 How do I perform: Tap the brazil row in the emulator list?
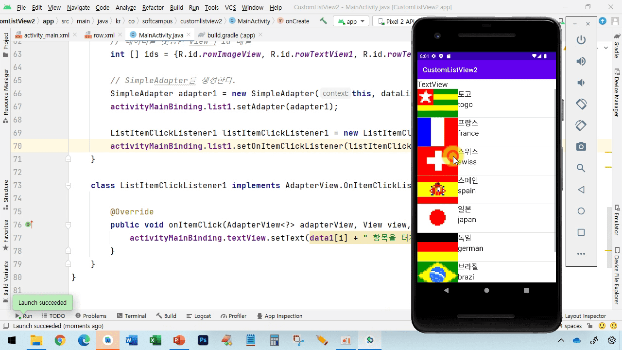tap(486, 272)
